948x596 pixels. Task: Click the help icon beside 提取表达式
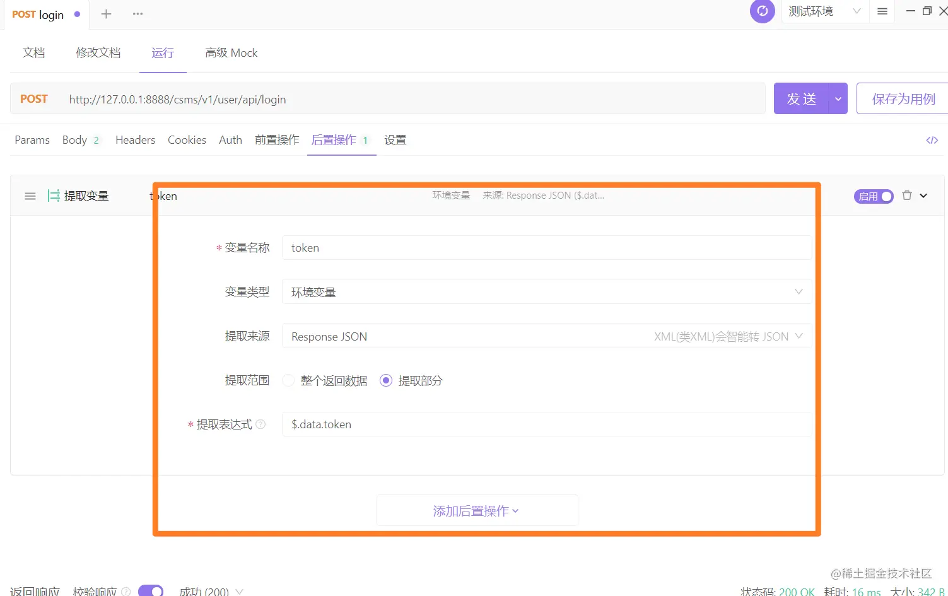(x=260, y=424)
